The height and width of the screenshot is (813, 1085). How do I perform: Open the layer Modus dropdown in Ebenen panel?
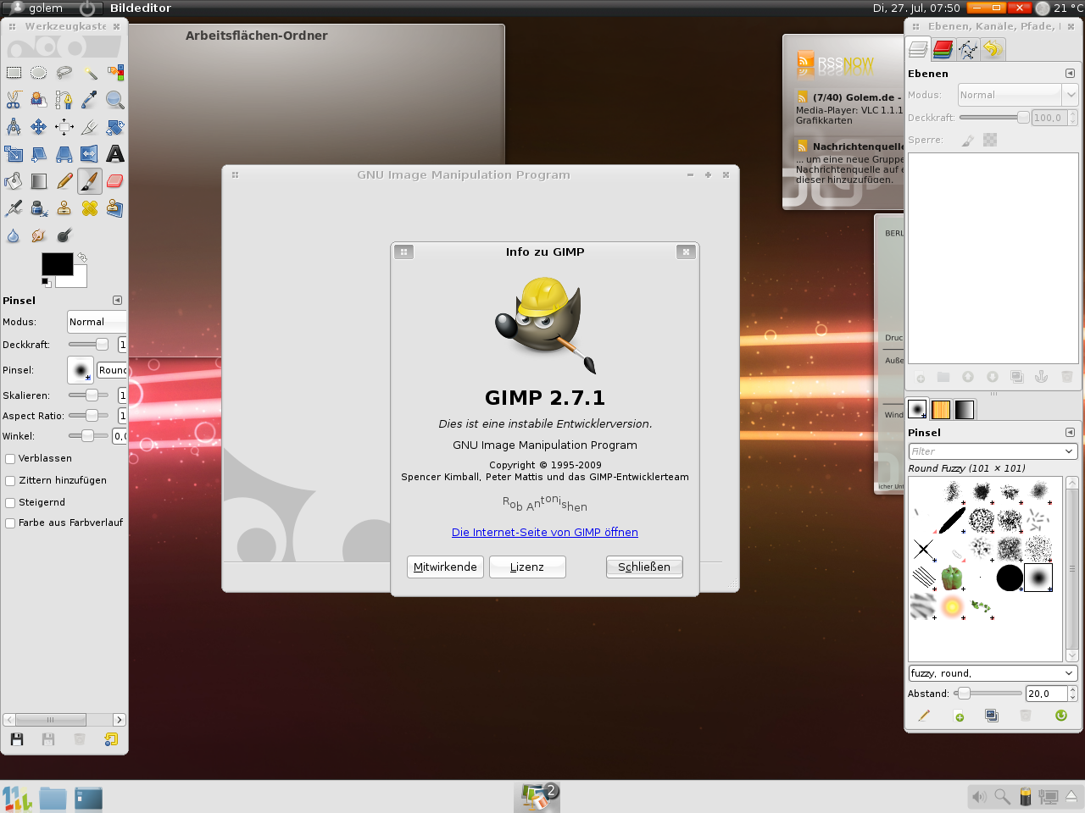[x=1017, y=95]
